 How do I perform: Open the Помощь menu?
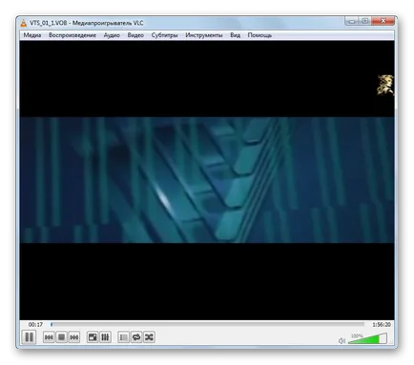pos(259,35)
